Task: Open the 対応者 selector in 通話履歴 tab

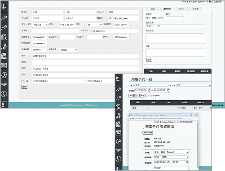Action: pyautogui.click(x=154, y=18)
